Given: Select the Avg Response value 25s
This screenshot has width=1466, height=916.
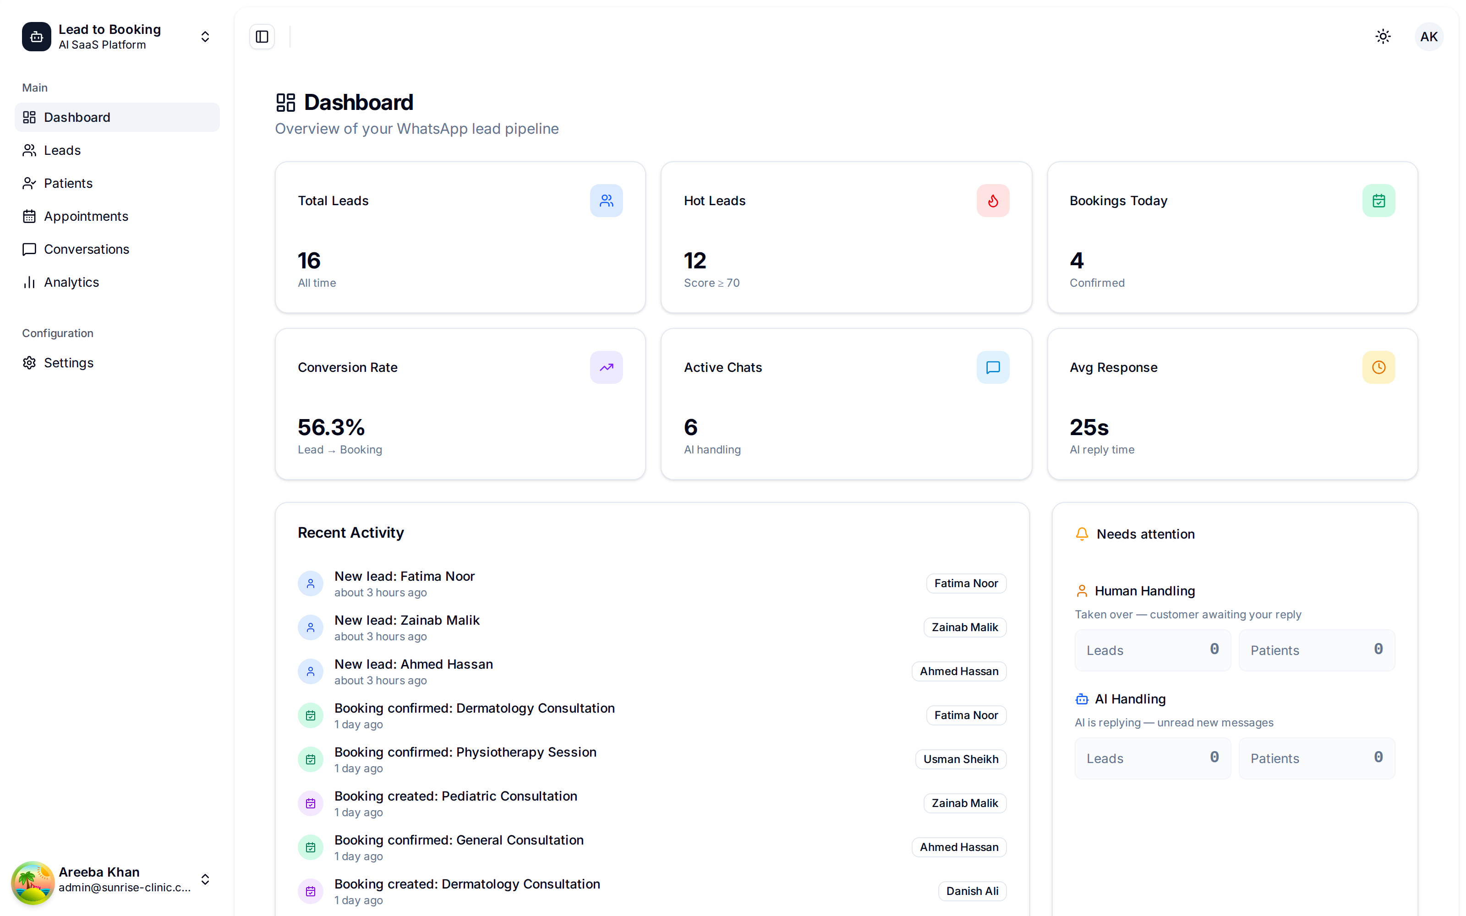Looking at the screenshot, I should pos(1089,427).
